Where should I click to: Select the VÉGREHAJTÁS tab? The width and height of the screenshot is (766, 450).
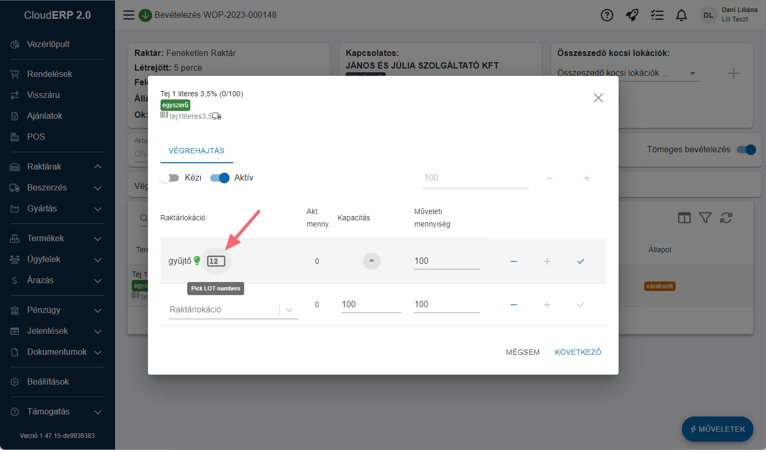[x=196, y=151]
